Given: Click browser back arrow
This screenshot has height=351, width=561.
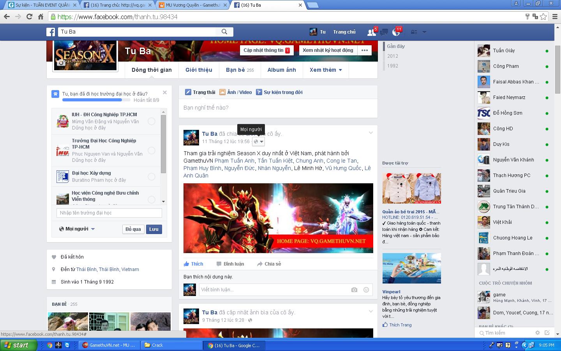Looking at the screenshot, I should point(7,17).
